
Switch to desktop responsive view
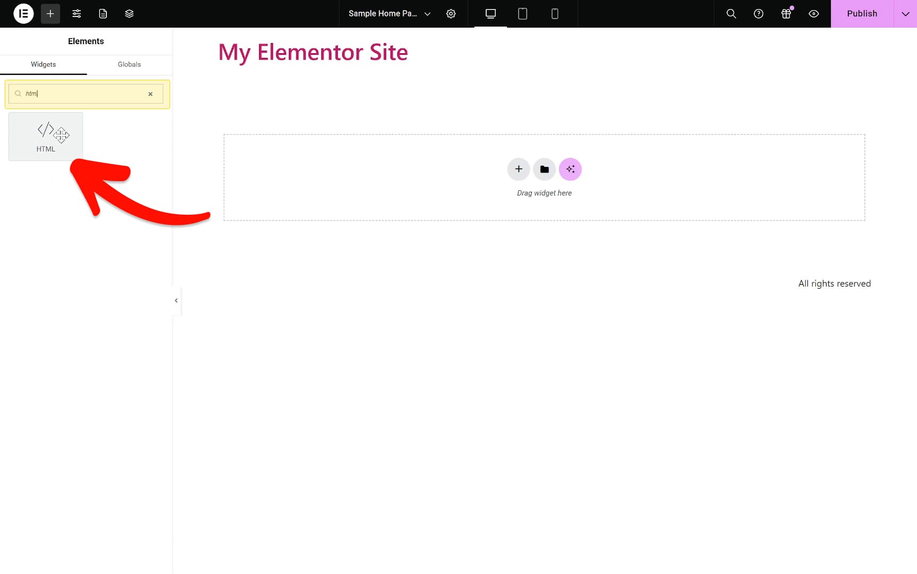(x=490, y=14)
